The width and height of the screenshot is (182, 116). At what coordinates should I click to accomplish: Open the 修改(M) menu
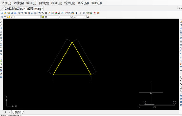(x=83, y=3)
